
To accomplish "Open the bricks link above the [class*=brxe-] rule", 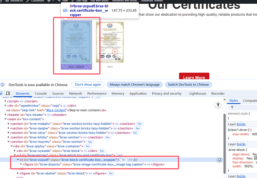I will pyautogui.click(x=241, y=124).
